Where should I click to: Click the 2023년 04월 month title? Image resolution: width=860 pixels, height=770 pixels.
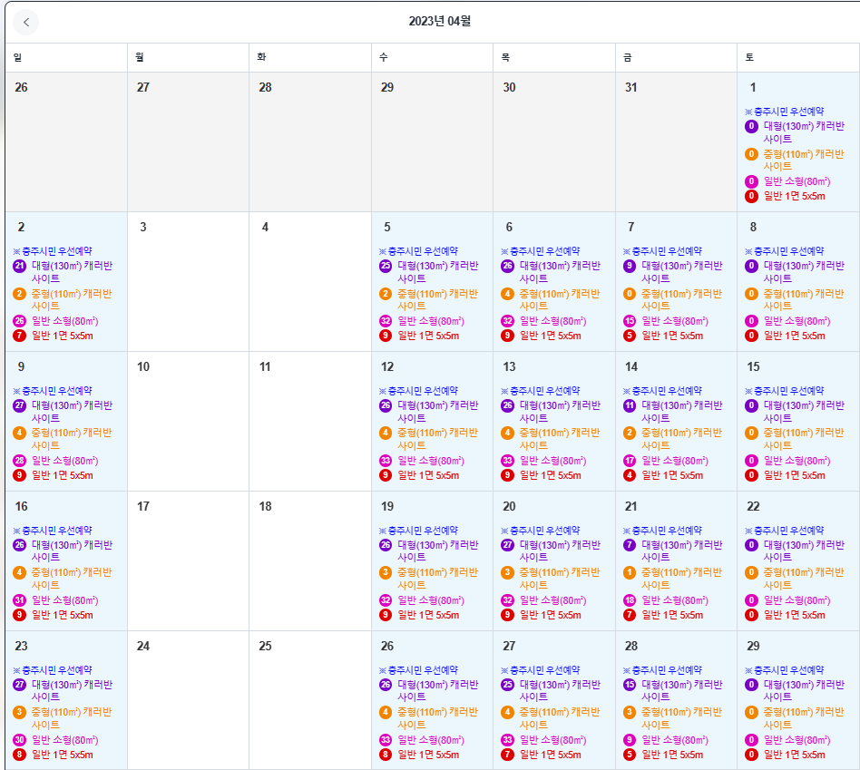point(439,21)
